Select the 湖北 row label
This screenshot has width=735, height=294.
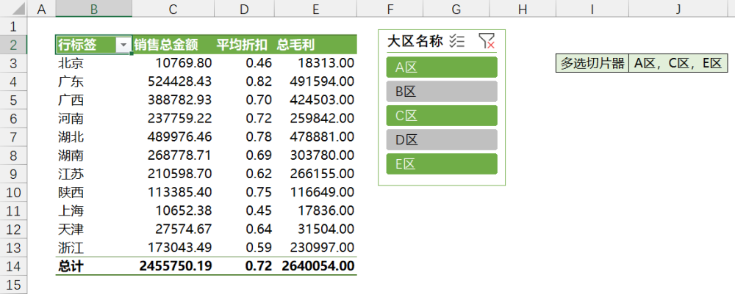94,137
